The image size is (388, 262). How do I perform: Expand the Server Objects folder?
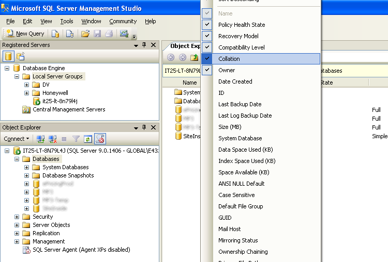(17, 225)
